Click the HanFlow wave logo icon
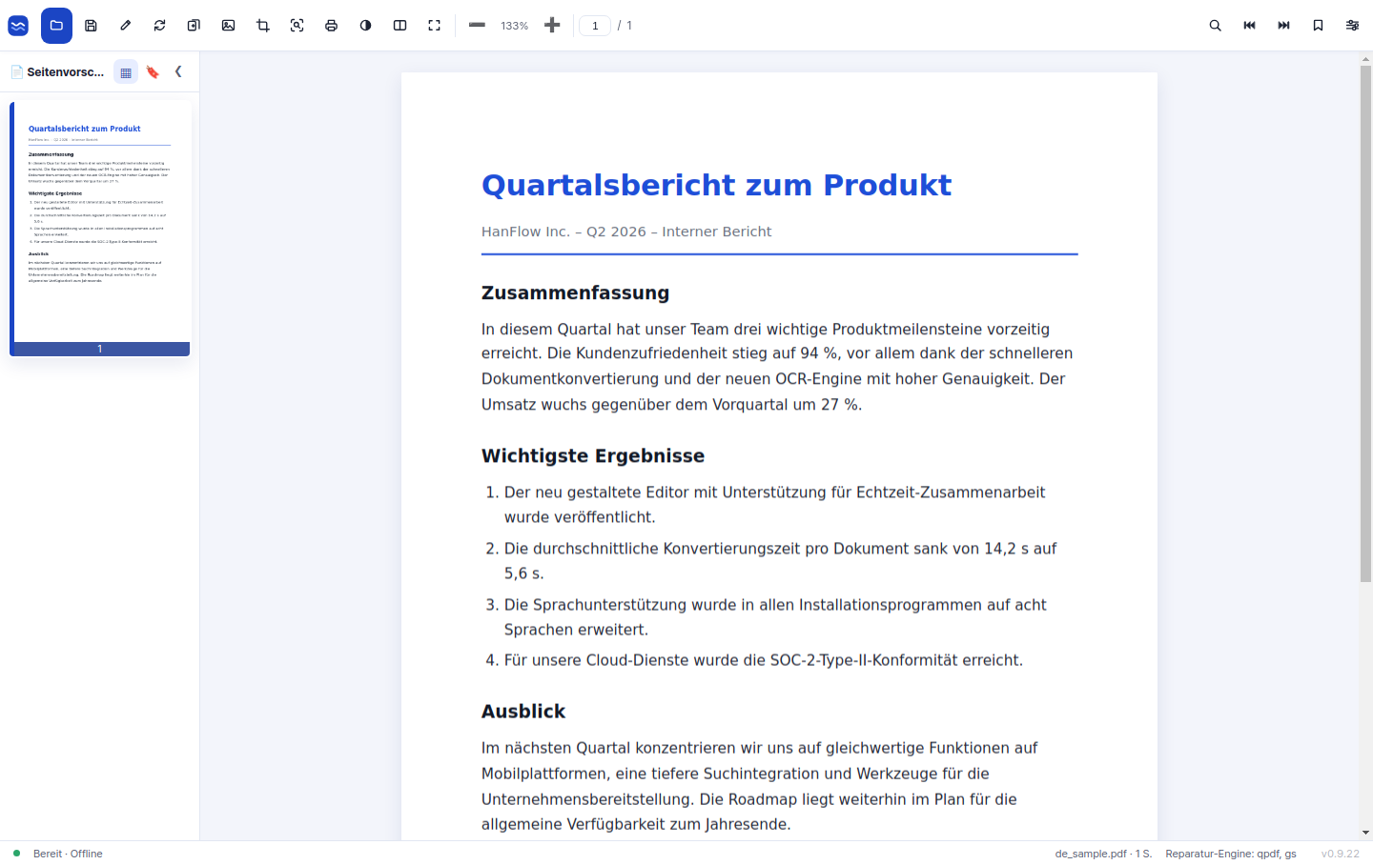 pos(18,26)
